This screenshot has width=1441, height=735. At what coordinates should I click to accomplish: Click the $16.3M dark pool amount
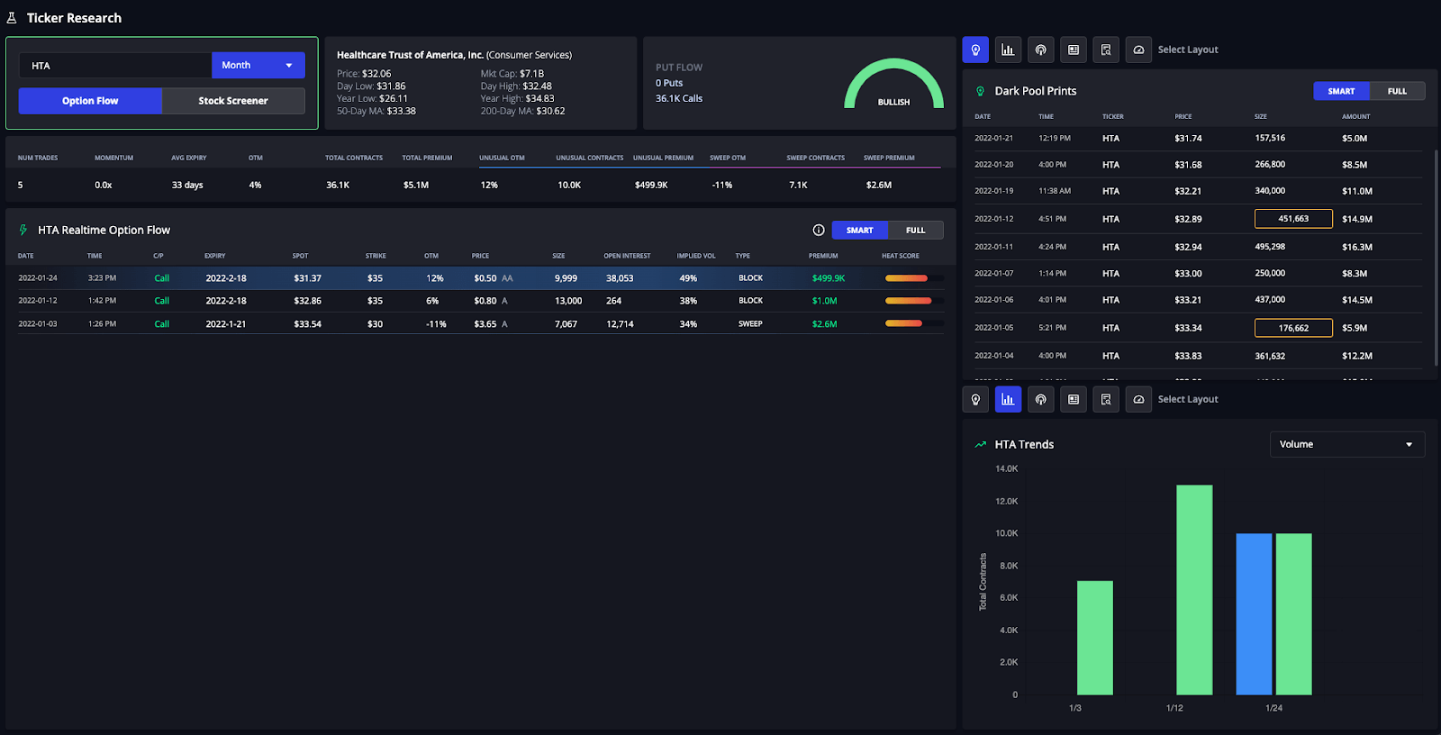pyautogui.click(x=1357, y=247)
